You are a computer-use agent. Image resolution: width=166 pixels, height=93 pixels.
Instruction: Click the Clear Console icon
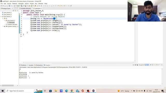(x=140, y=65)
